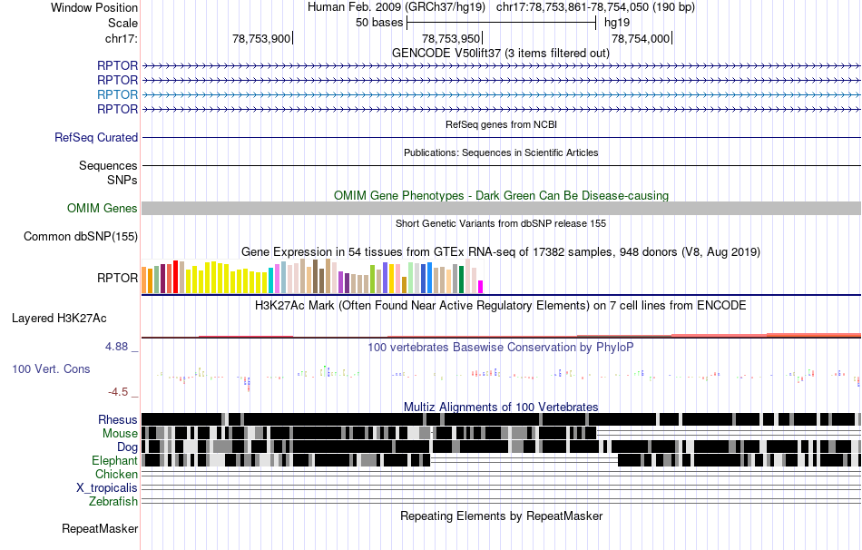Click the magenta last bar in GTEx chart
The image size is (862, 550).
click(480, 287)
